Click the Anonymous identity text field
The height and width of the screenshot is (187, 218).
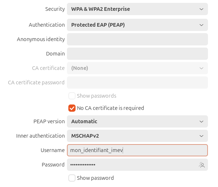[x=137, y=39]
